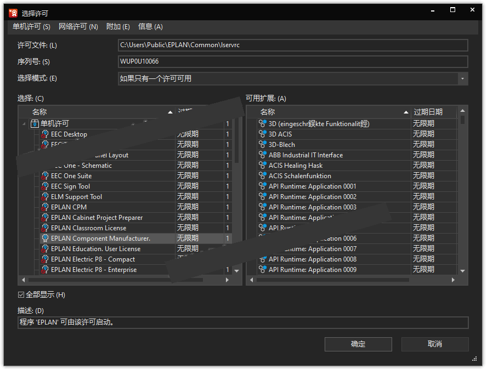Viewport: 487px width, 369px height.
Task: Select the EPLAN CPM row
Action: [136, 207]
